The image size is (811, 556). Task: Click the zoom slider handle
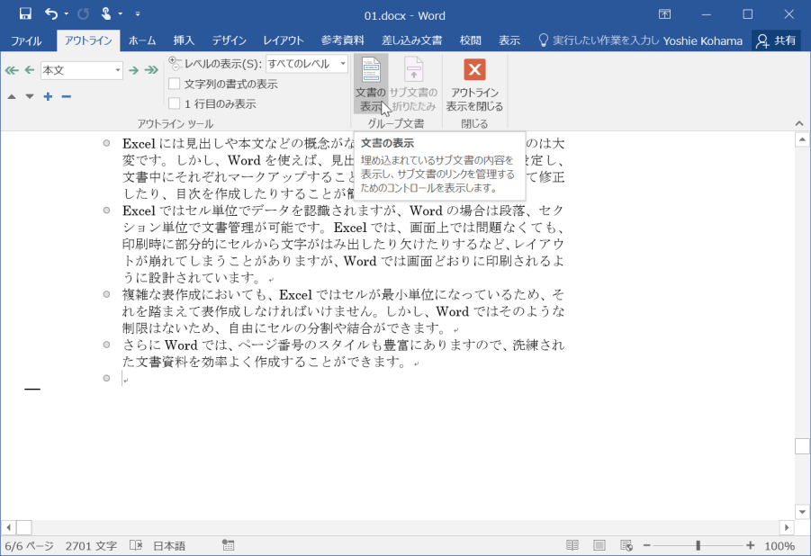(x=698, y=545)
